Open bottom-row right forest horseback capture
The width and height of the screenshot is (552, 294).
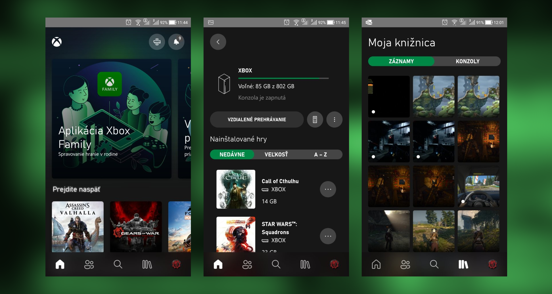pos(478,231)
